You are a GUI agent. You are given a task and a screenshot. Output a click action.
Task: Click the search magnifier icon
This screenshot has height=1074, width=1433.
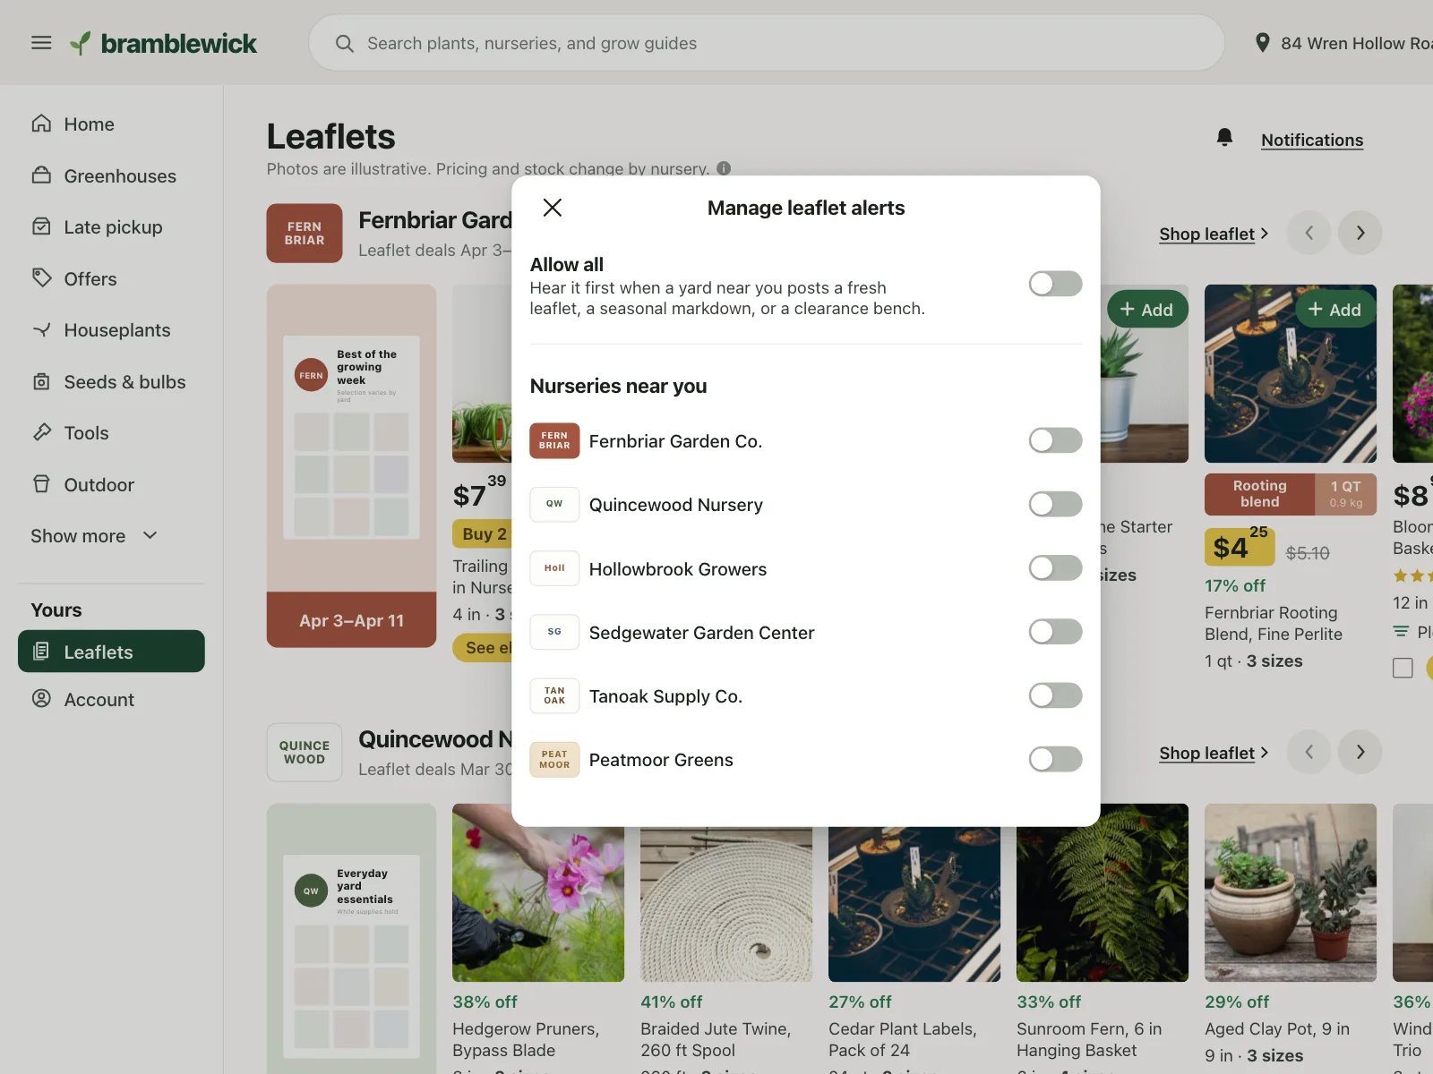[x=345, y=43]
